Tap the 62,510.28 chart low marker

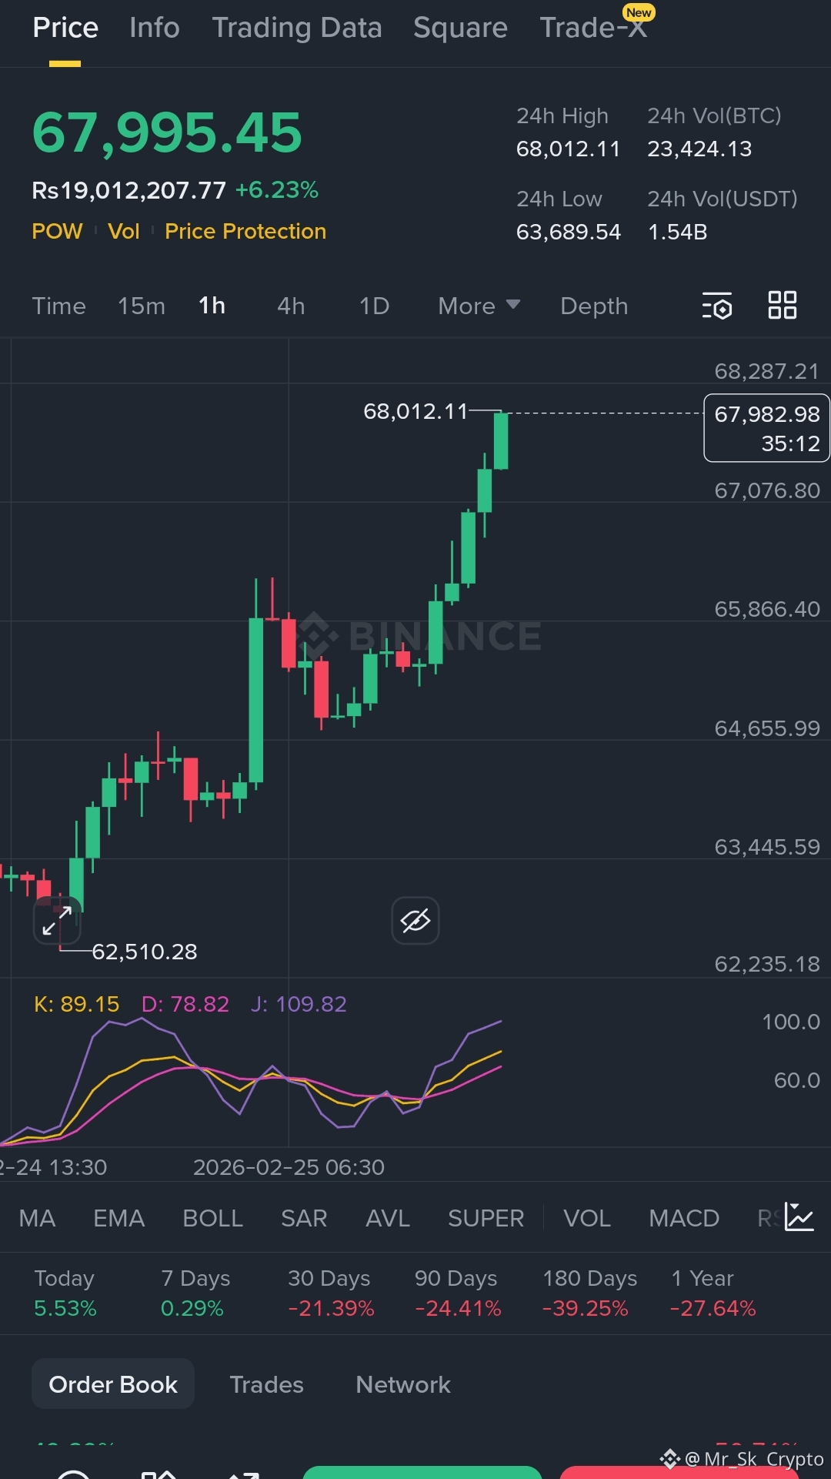[145, 952]
